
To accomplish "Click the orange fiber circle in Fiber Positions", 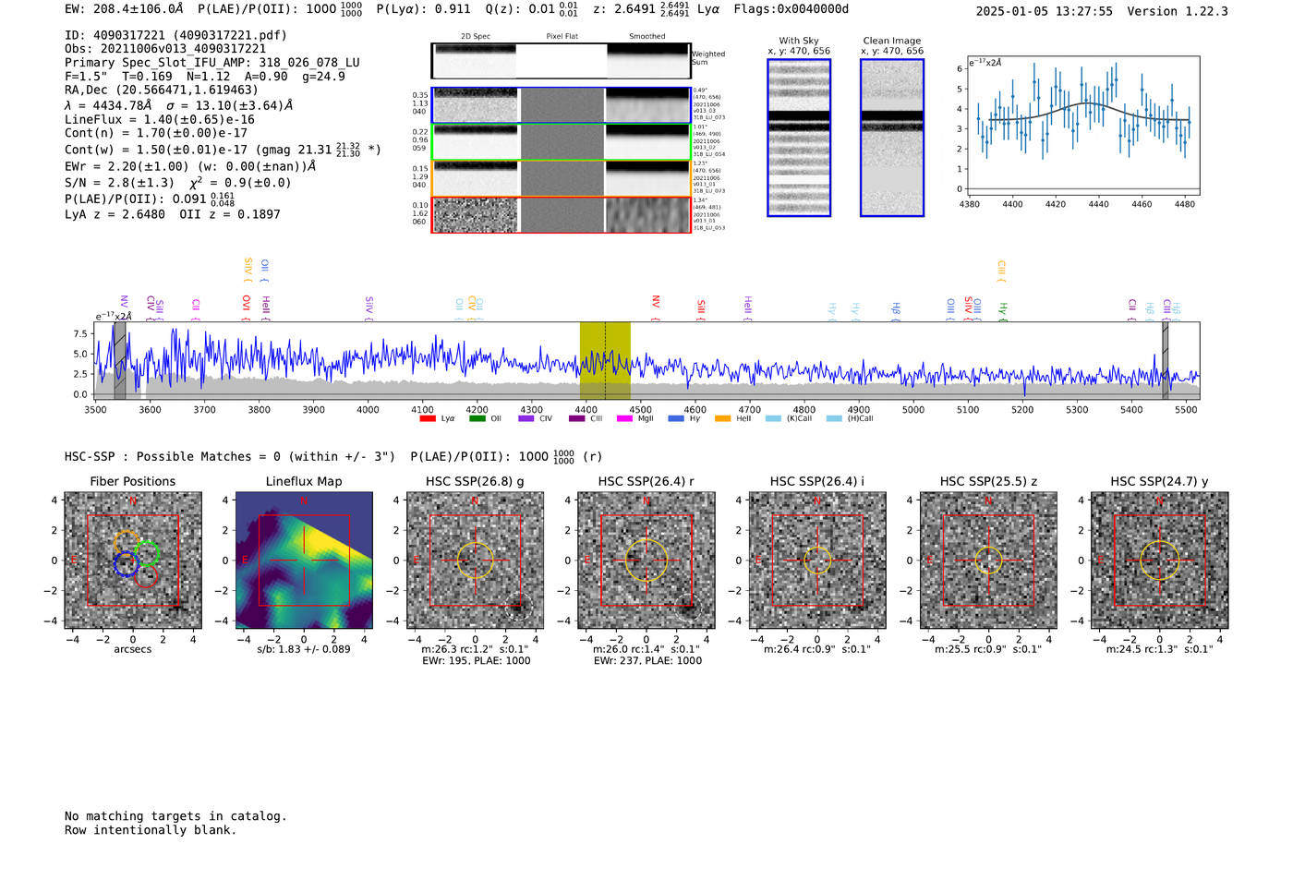I will point(127,544).
